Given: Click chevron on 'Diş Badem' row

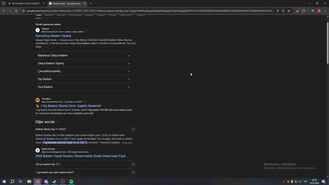Looking at the screenshot, I should 129,79.
